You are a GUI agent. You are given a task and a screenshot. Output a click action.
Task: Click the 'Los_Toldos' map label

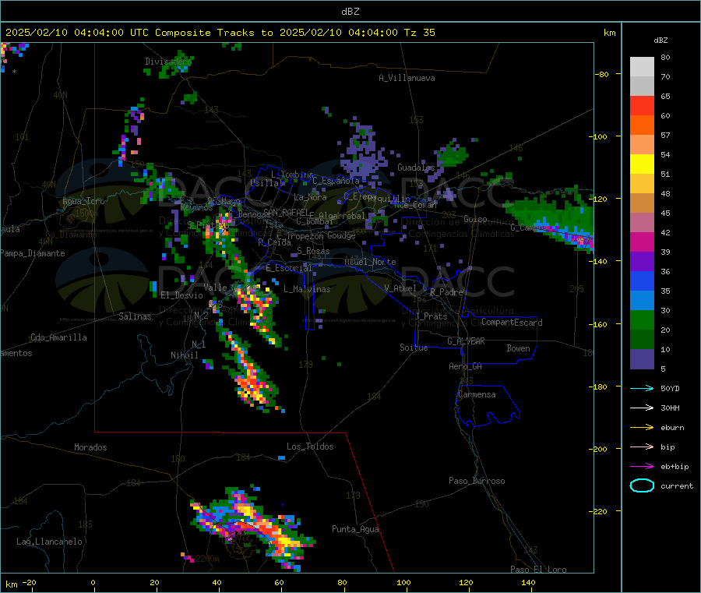310,447
